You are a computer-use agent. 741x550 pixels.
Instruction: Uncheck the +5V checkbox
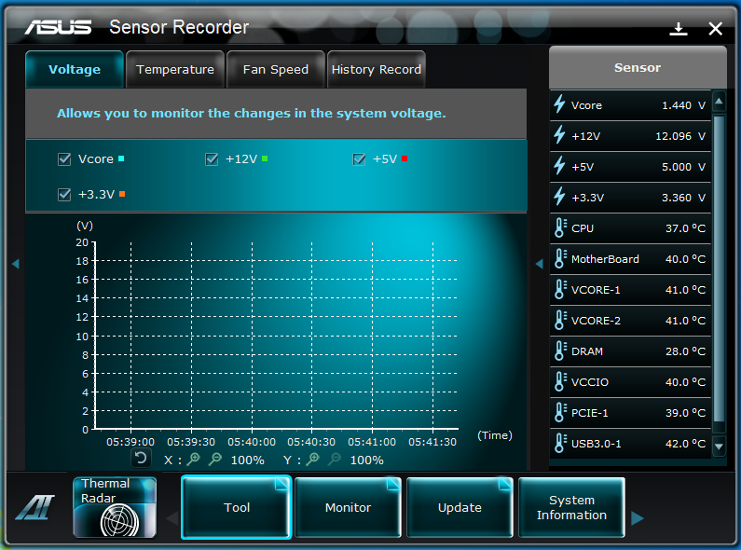pyautogui.click(x=359, y=159)
